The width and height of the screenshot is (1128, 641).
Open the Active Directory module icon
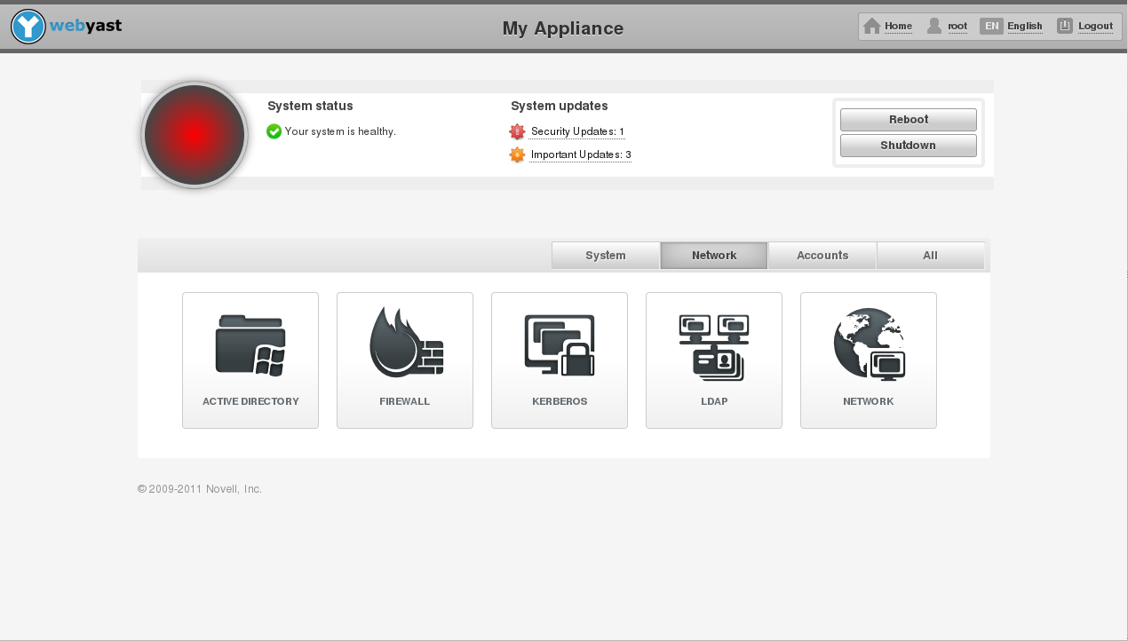click(250, 347)
